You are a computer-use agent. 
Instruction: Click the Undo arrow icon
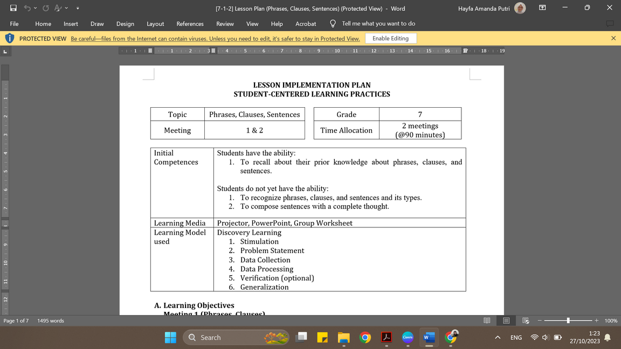[x=28, y=8]
